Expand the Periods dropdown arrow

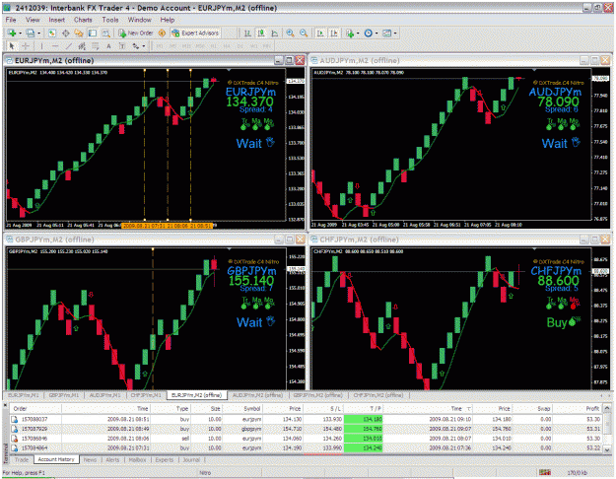[x=376, y=34]
